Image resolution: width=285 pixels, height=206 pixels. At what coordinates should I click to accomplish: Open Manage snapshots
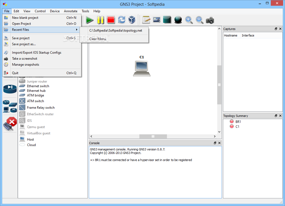coord(42,65)
